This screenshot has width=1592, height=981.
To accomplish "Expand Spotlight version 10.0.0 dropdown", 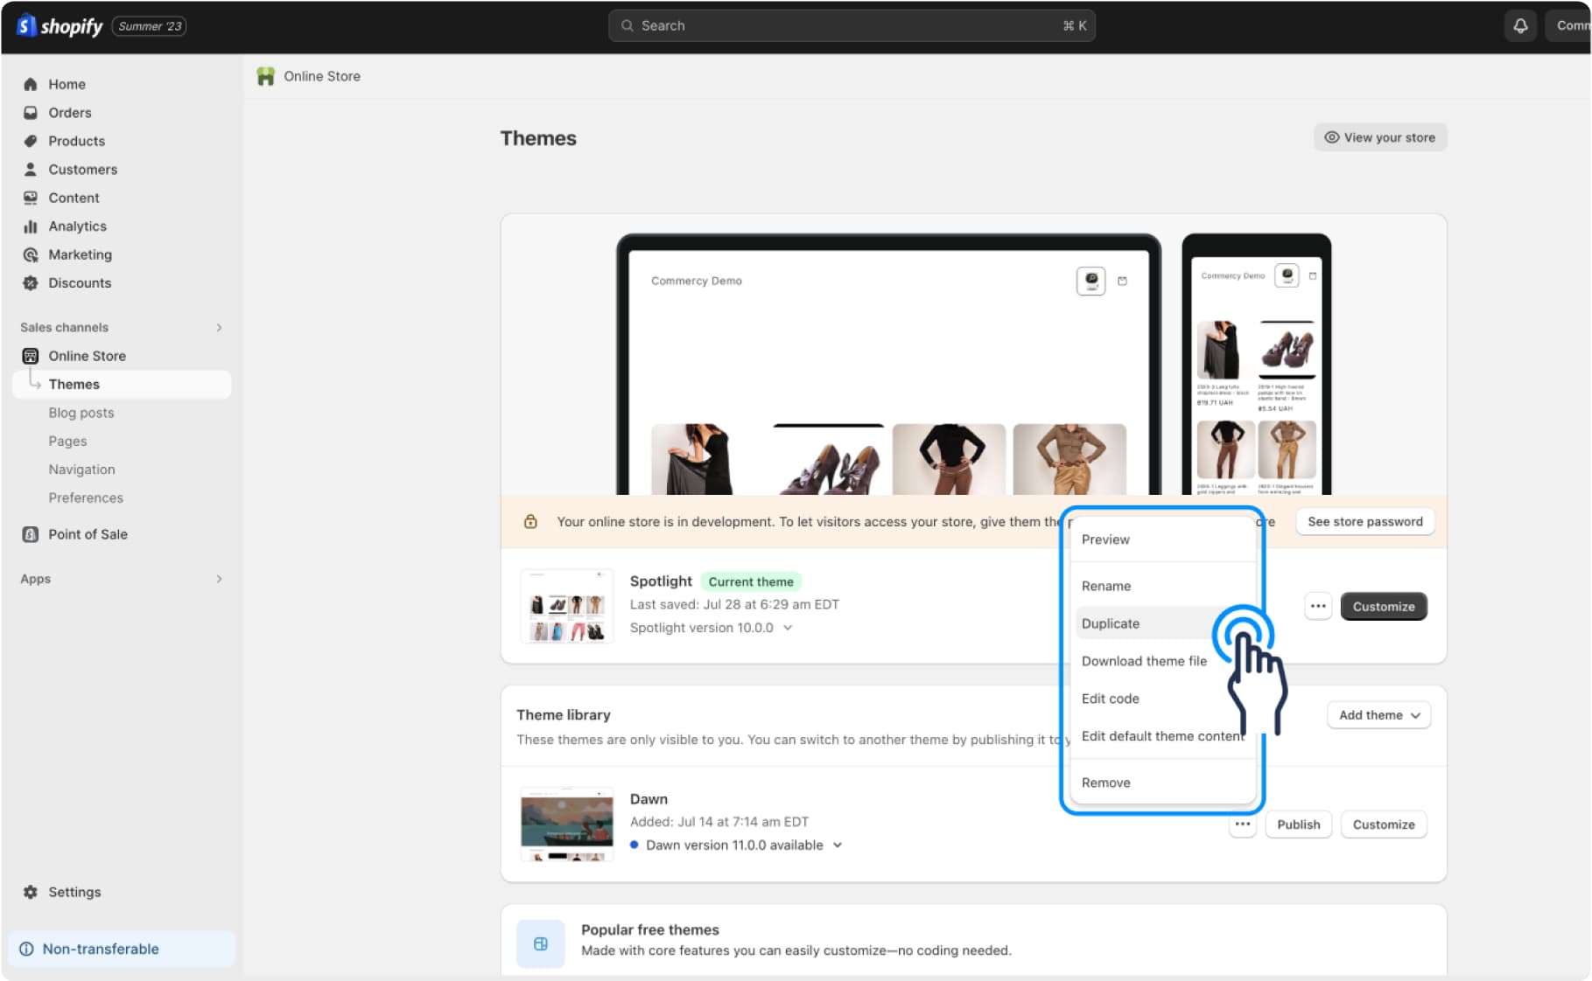I will click(788, 628).
